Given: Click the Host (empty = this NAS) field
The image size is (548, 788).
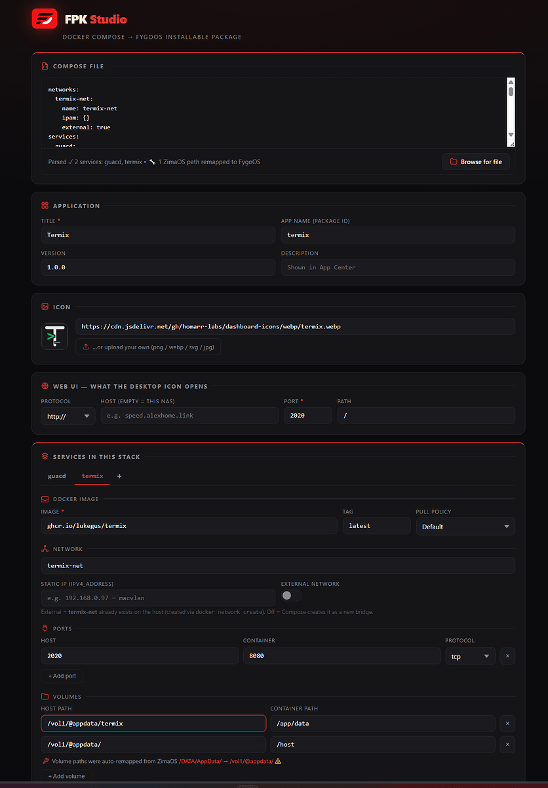Looking at the screenshot, I should (x=189, y=415).
